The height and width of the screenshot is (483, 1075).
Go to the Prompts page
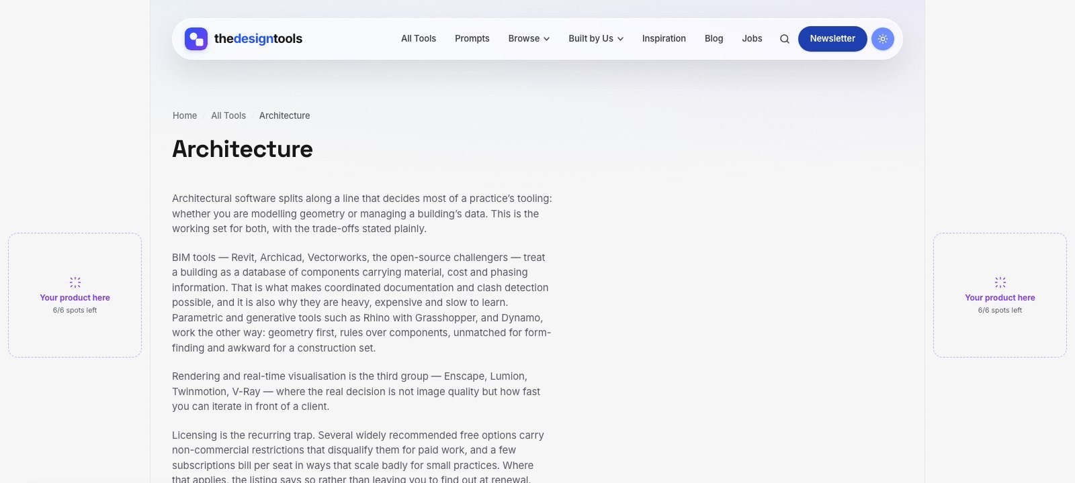click(472, 39)
